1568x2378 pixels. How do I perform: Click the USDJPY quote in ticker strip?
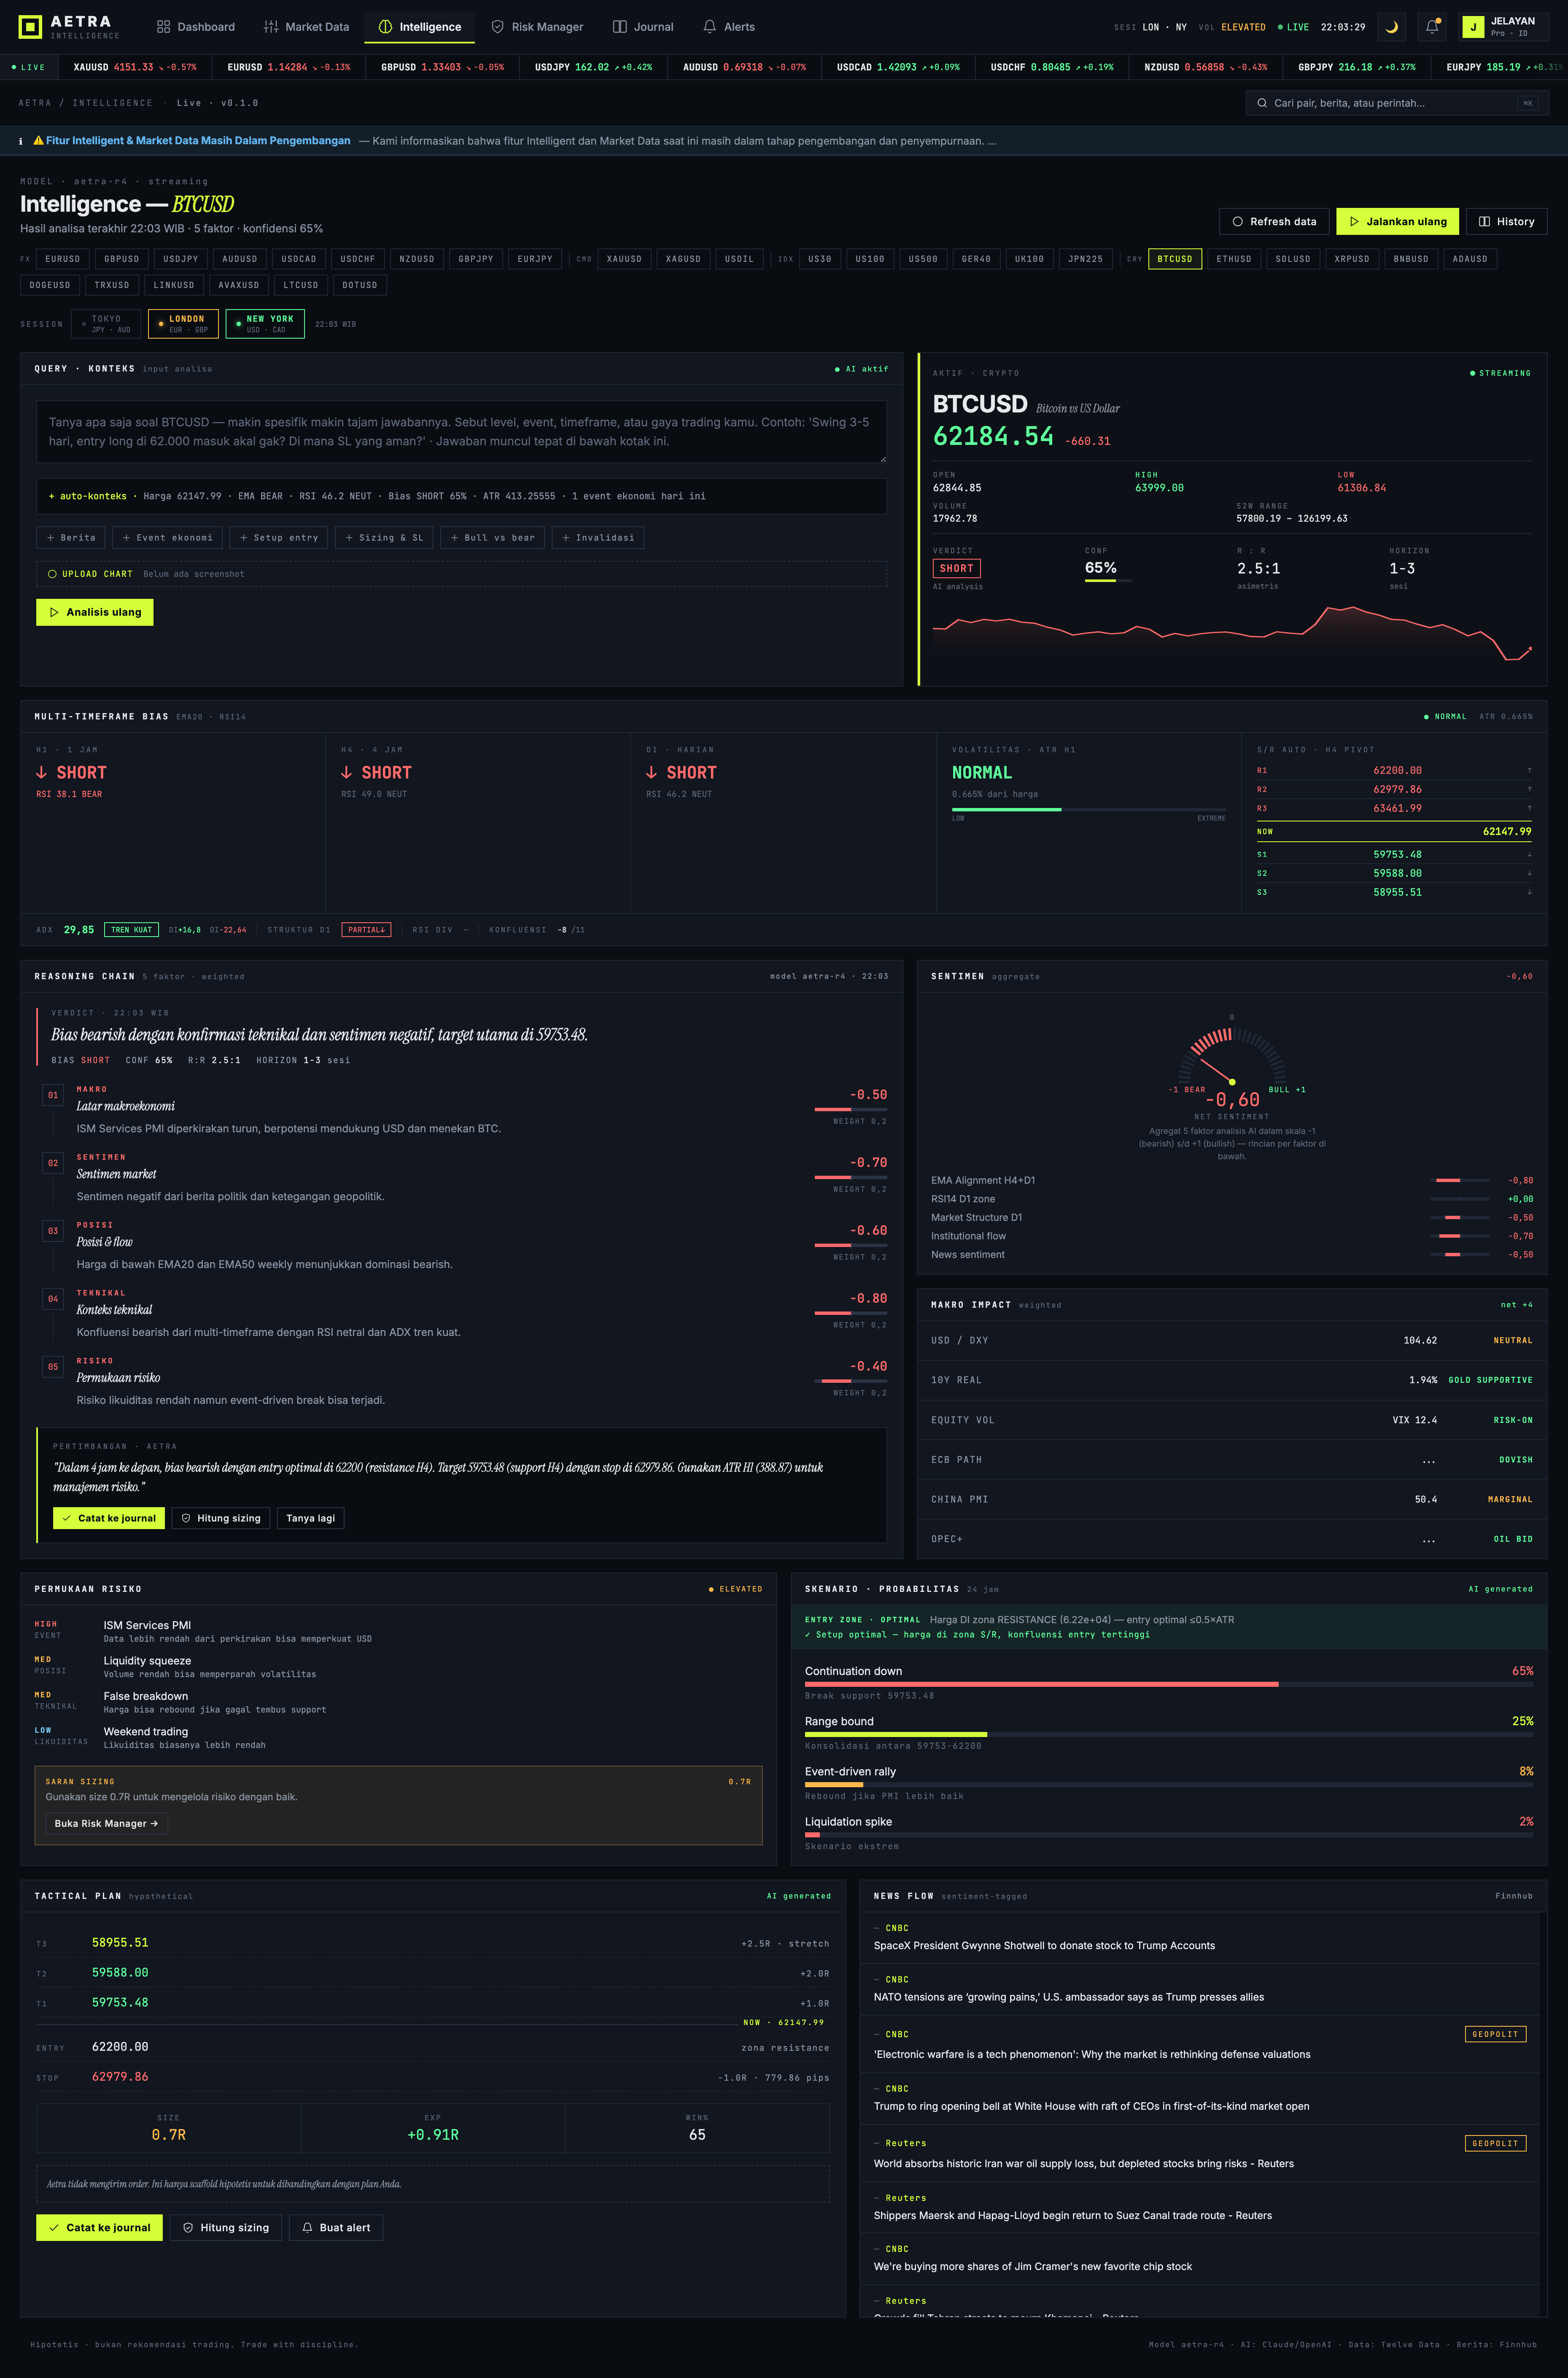593,67
